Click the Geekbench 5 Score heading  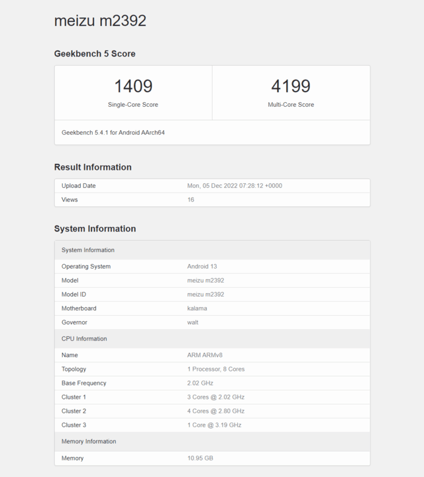click(95, 54)
